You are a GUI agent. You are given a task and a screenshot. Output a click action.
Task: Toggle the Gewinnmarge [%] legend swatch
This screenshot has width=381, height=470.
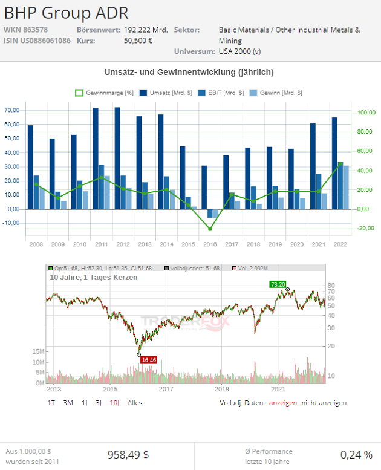coord(79,93)
